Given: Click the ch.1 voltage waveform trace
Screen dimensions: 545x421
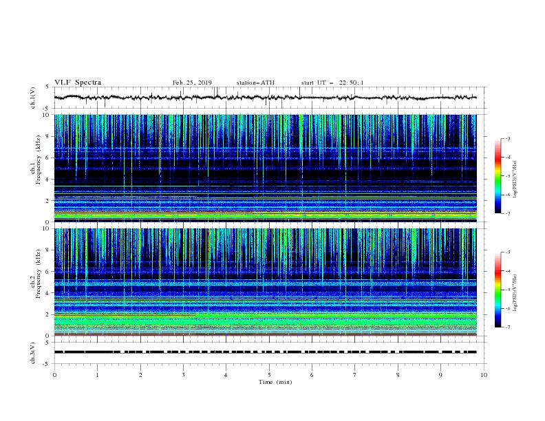Looking at the screenshot, I should click(265, 98).
